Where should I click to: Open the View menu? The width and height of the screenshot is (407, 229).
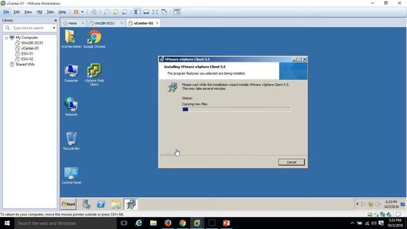coord(28,12)
